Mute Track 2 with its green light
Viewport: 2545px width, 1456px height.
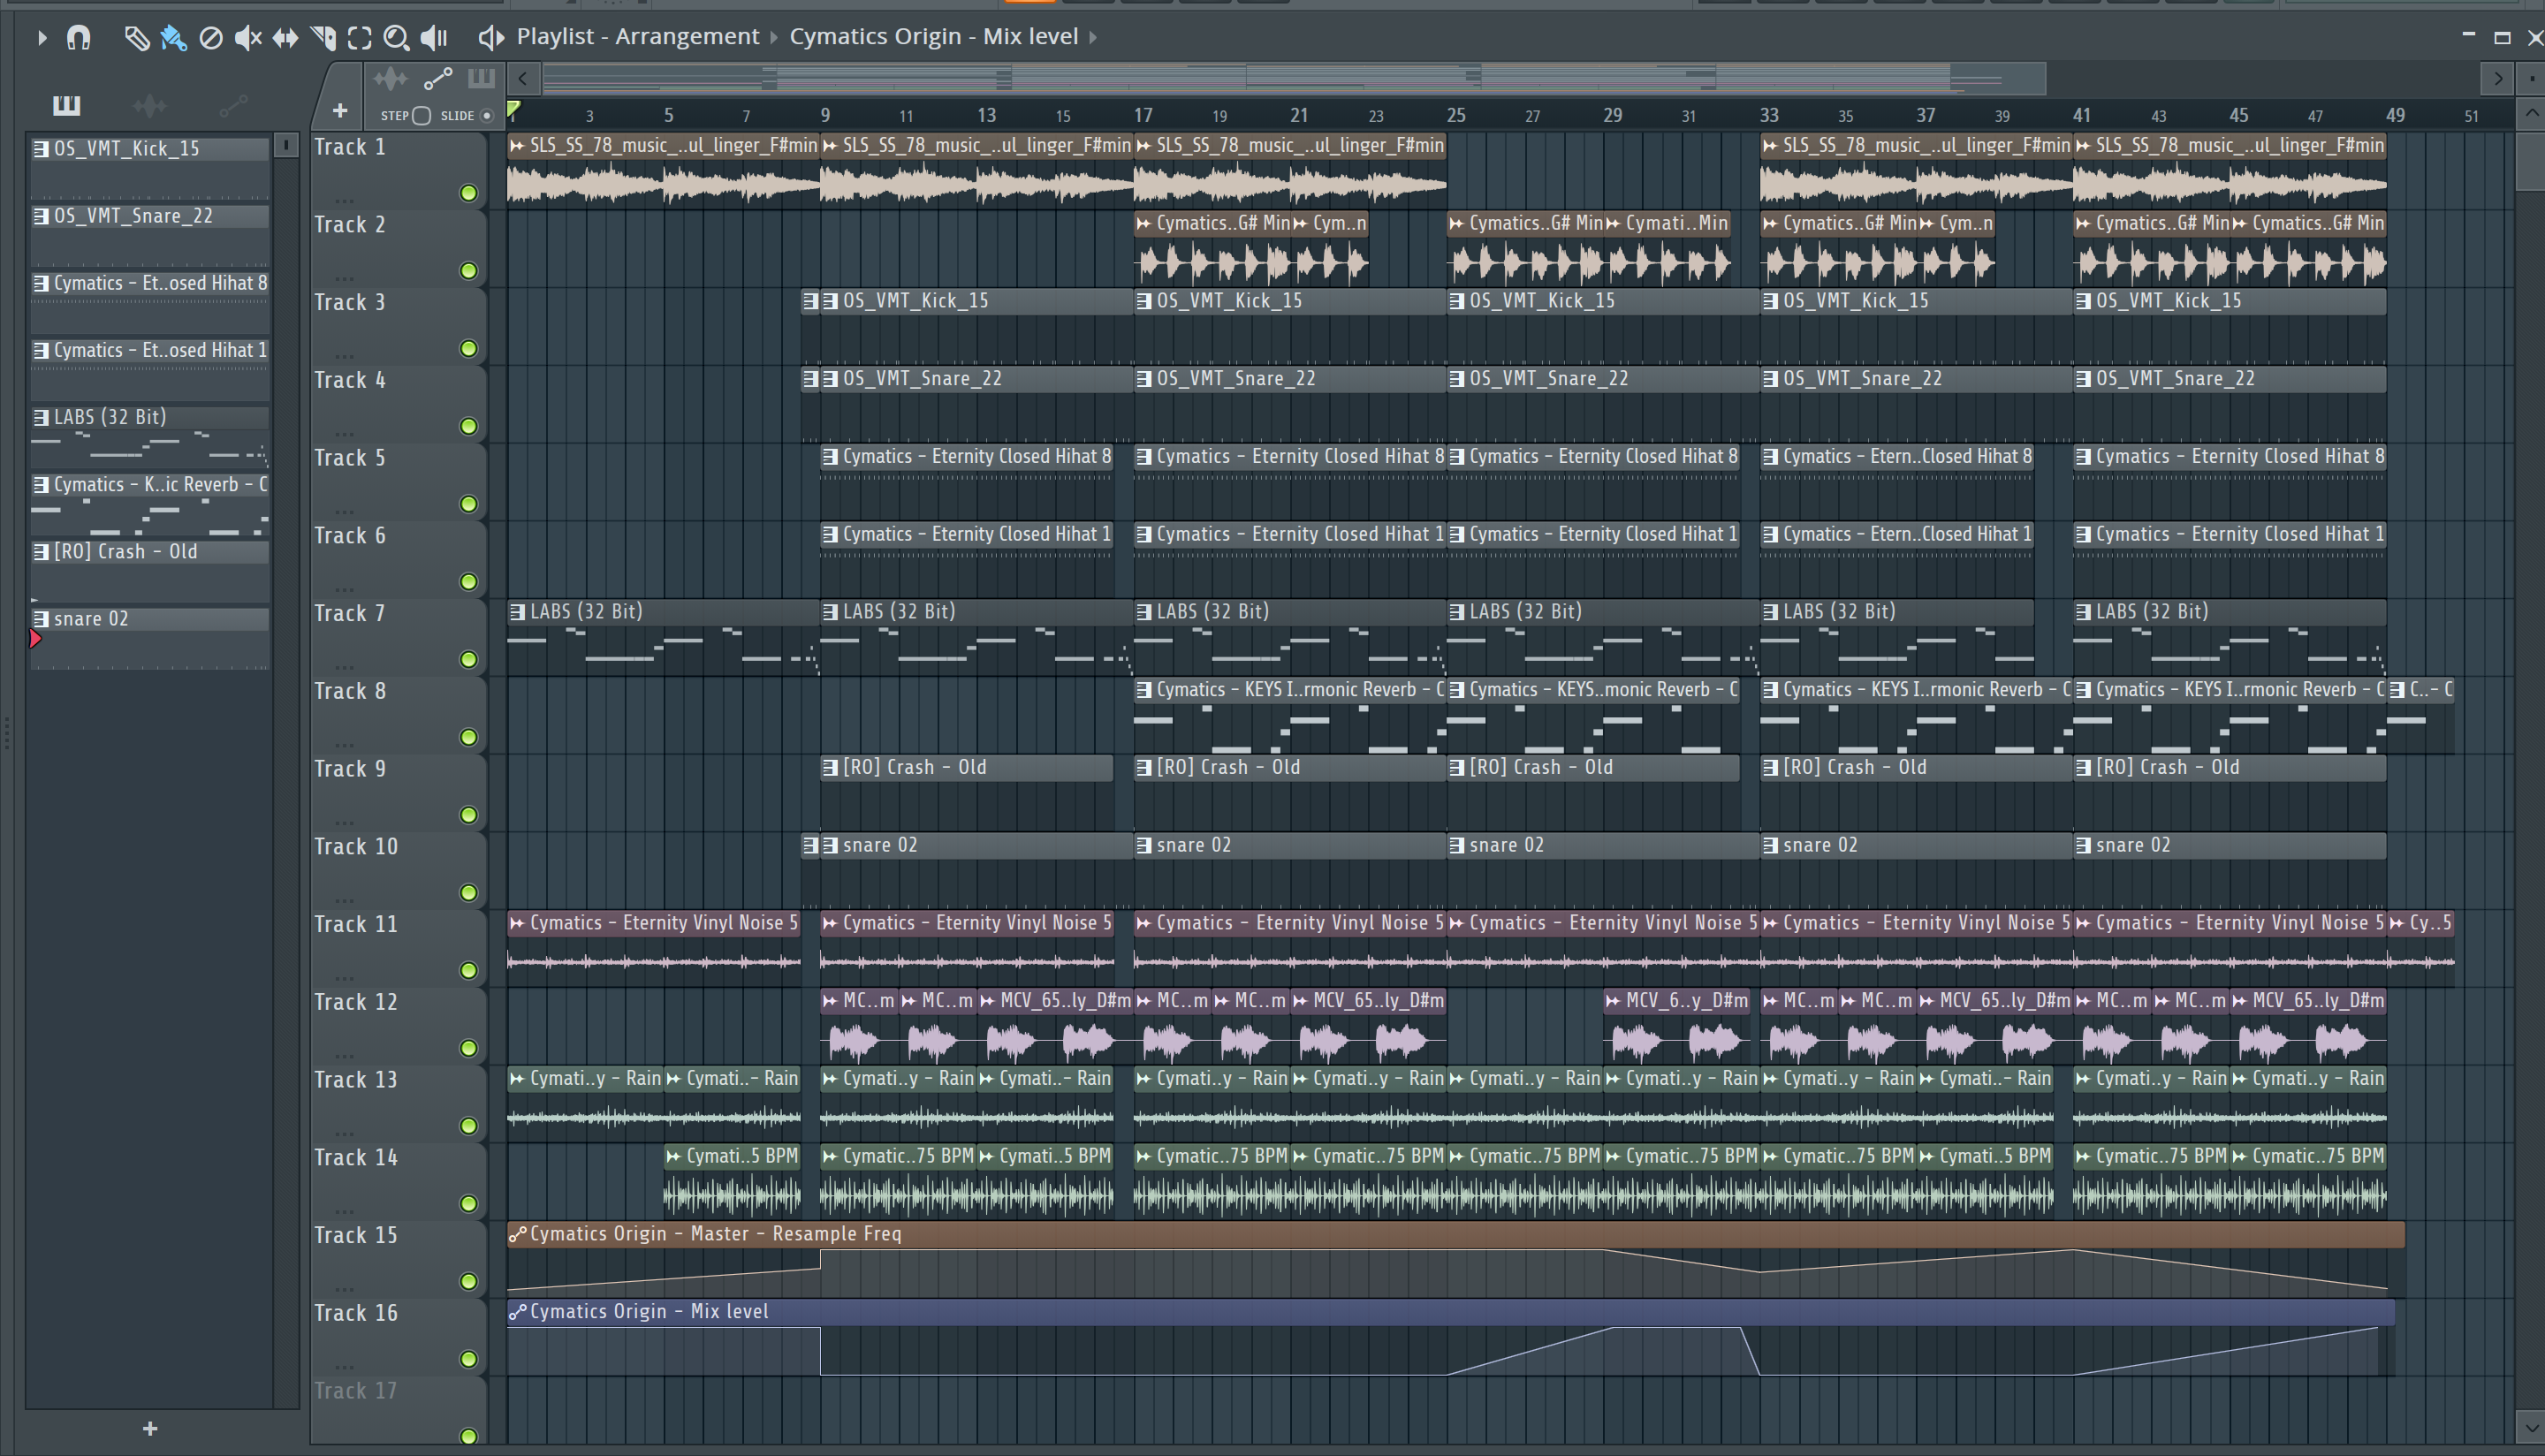(468, 271)
